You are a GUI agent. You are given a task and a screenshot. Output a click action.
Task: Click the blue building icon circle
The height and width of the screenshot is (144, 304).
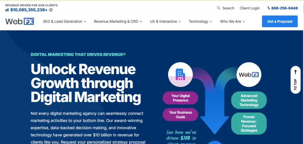[x=180, y=75]
